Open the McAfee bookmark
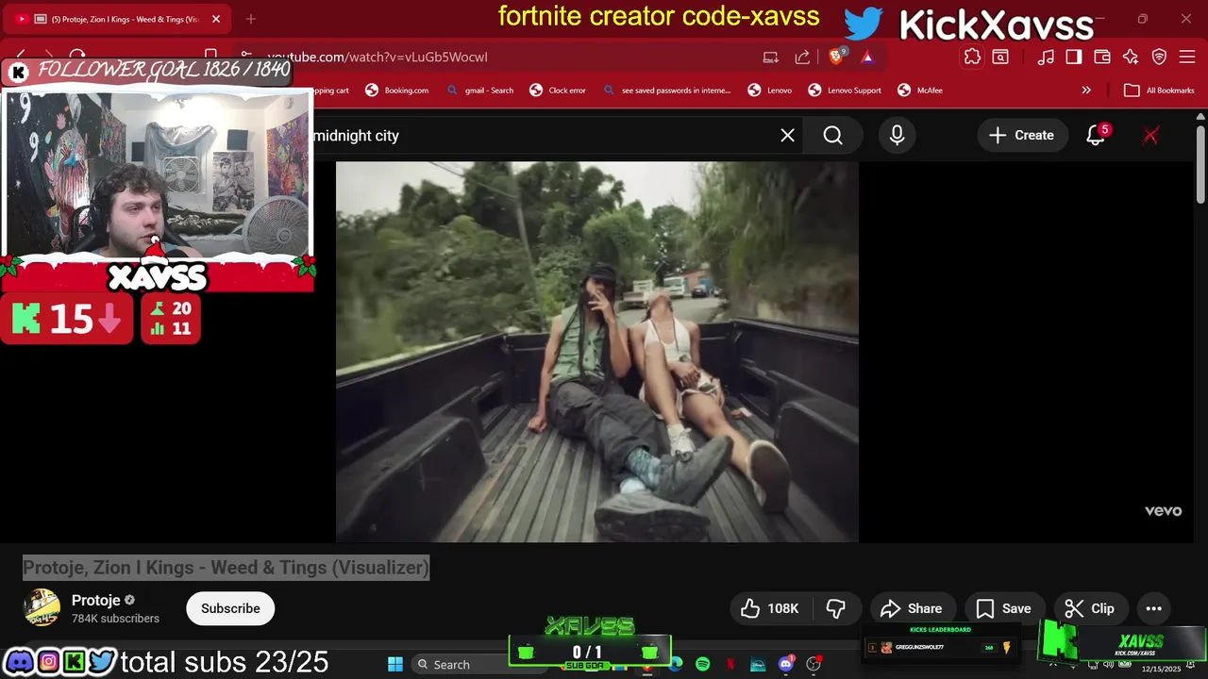Viewport: 1208px width, 679px height. 920,91
